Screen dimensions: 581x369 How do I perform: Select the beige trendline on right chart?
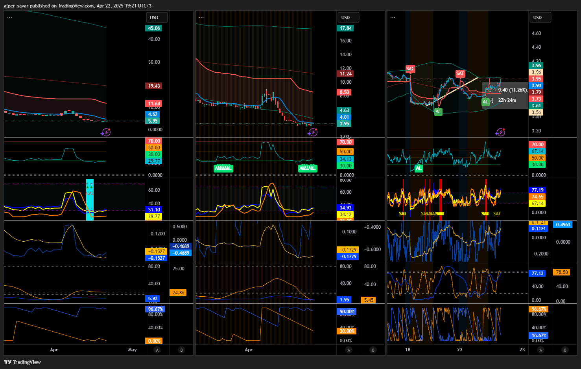452,92
